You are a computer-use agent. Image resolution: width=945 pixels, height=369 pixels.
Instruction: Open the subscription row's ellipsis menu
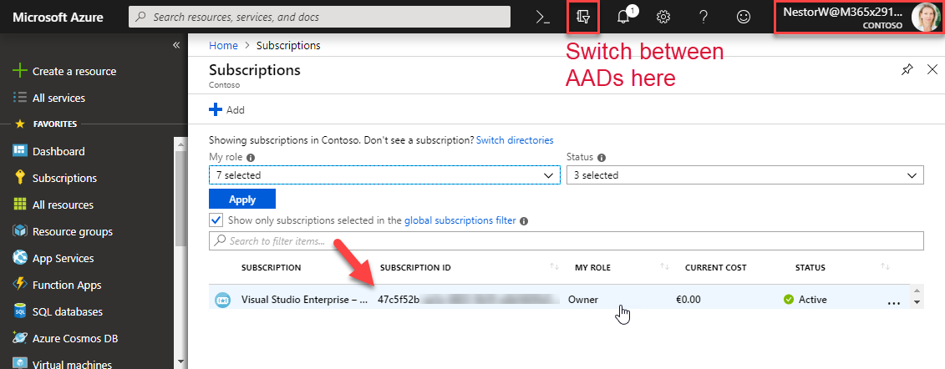pos(893,301)
